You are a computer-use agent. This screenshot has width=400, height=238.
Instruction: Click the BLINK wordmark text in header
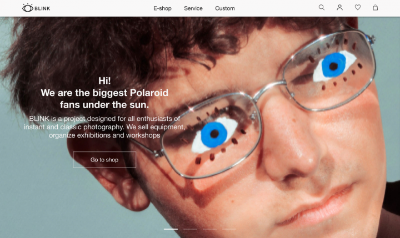click(42, 8)
